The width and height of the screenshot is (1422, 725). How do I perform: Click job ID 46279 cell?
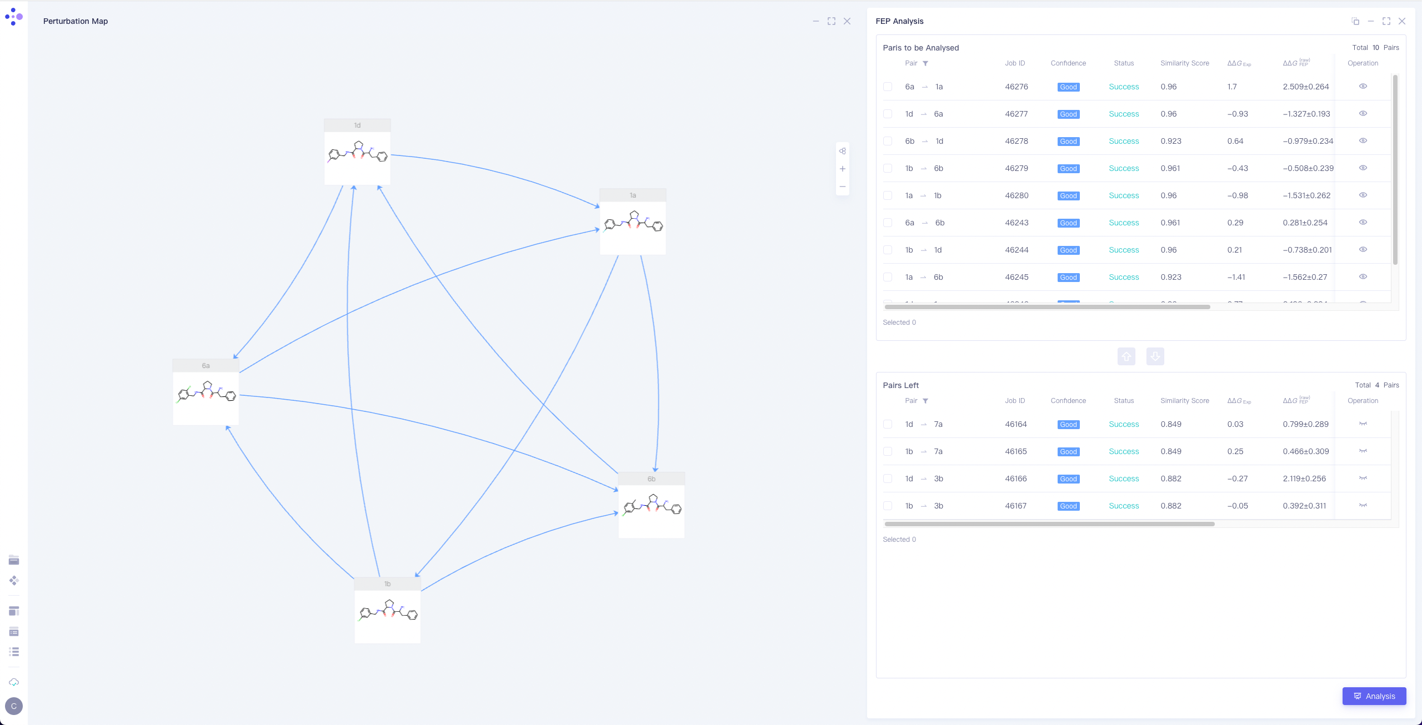[x=1017, y=168]
